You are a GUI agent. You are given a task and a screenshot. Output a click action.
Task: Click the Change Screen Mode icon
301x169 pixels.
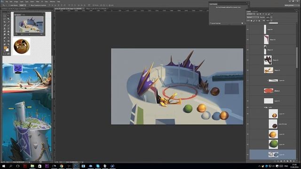pyautogui.click(x=8, y=54)
